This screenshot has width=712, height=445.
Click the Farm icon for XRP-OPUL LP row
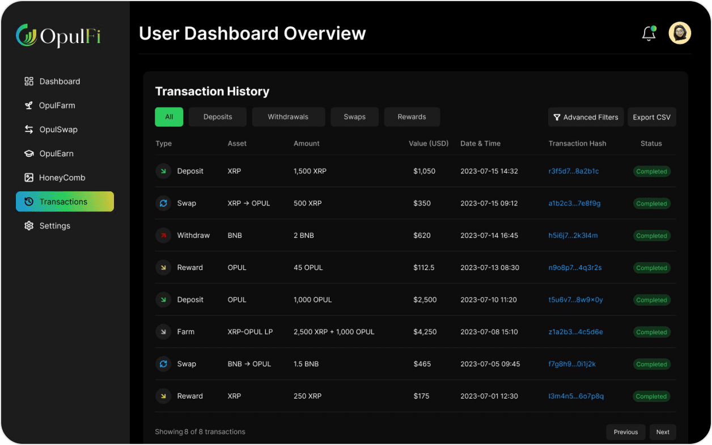pos(163,332)
